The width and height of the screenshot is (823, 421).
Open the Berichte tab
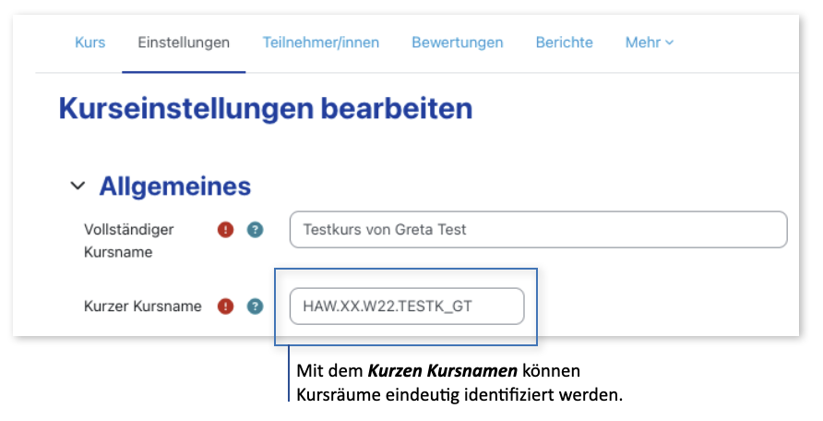tap(564, 42)
